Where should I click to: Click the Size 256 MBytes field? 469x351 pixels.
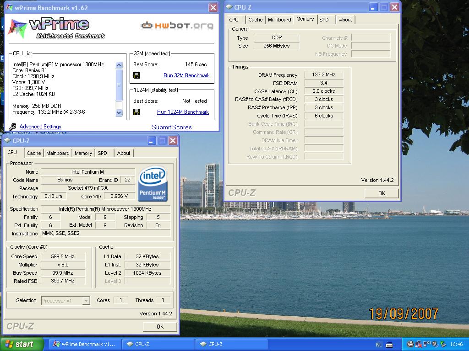pos(277,46)
